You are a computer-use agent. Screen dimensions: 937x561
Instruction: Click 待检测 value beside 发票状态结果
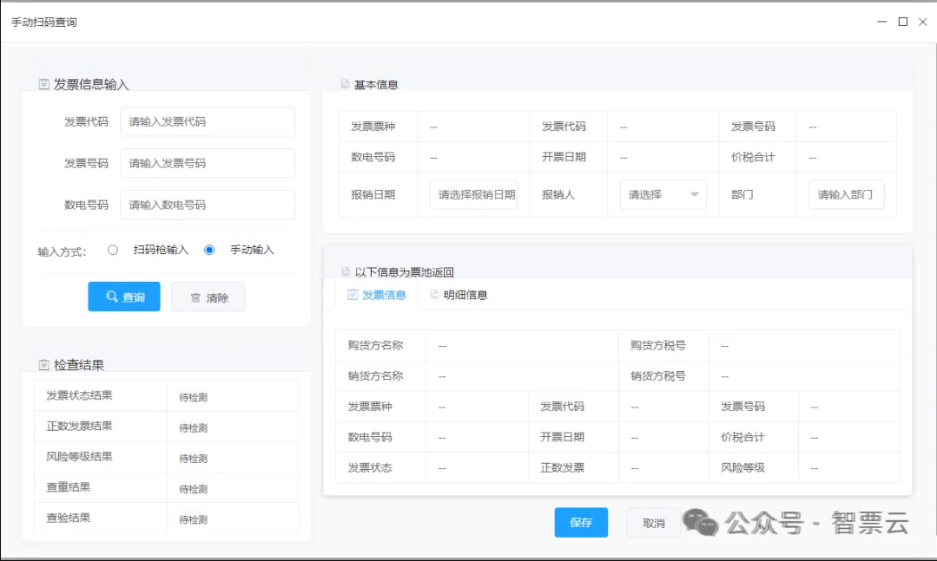pos(193,397)
